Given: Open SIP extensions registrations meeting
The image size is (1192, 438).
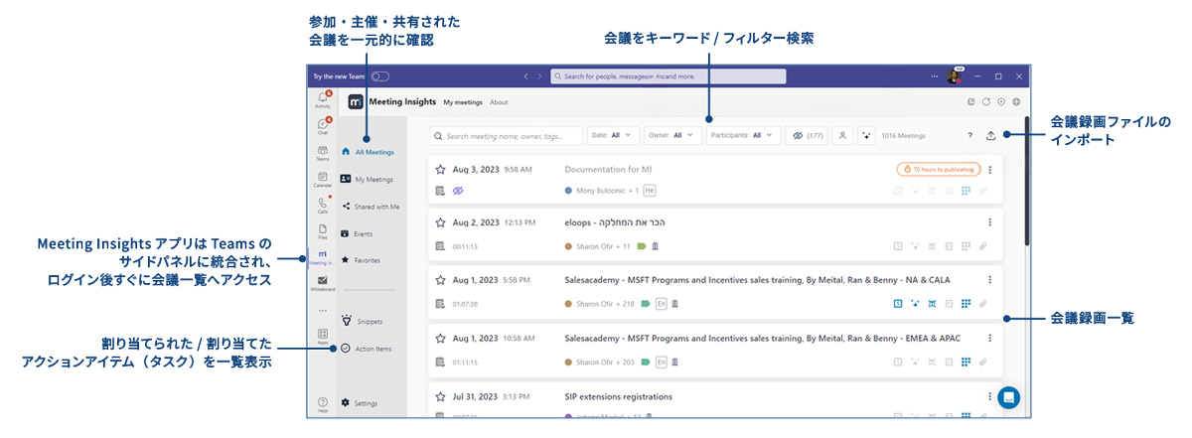Looking at the screenshot, I should coord(618,396).
